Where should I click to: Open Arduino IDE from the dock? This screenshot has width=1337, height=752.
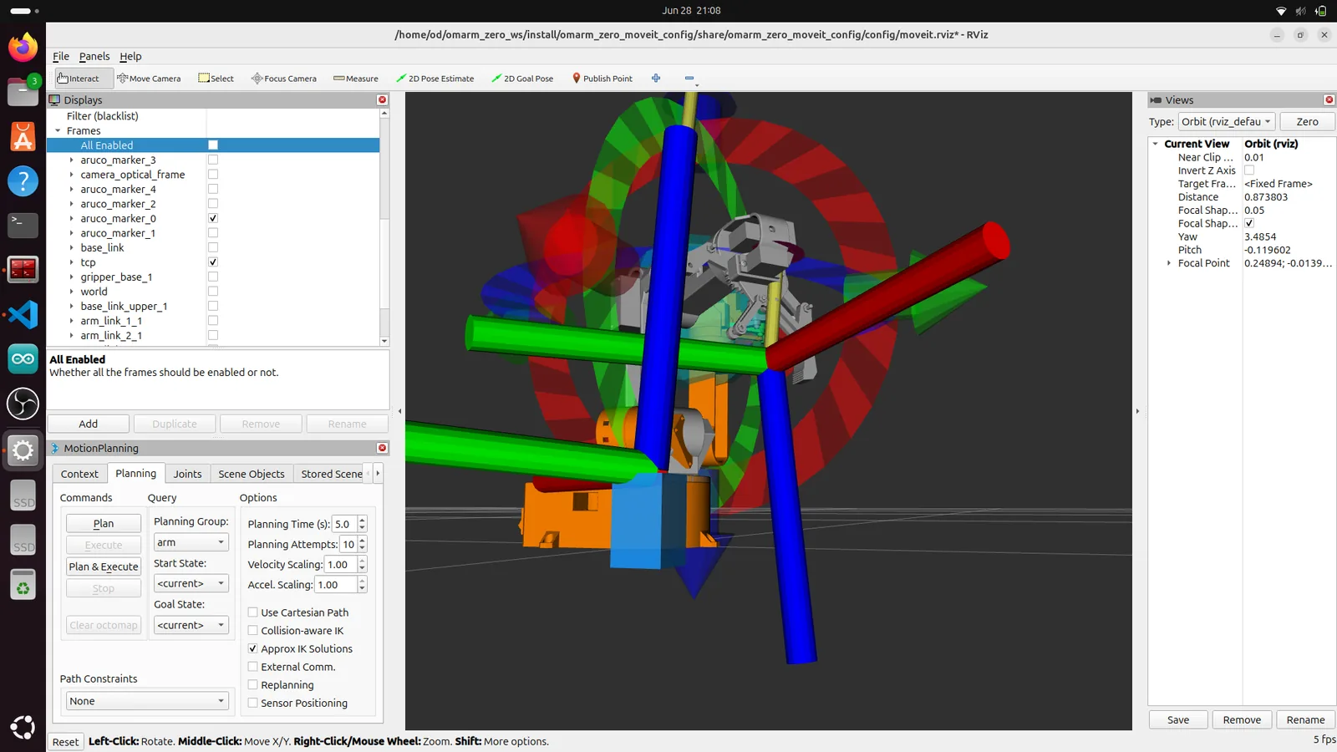pos(23,359)
